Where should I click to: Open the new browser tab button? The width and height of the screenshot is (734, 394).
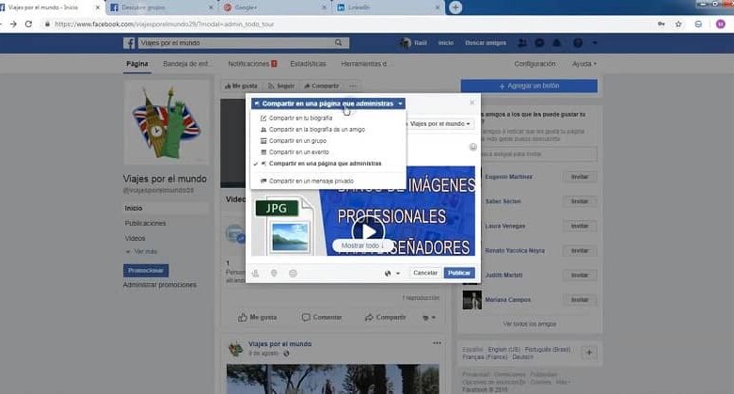click(455, 8)
